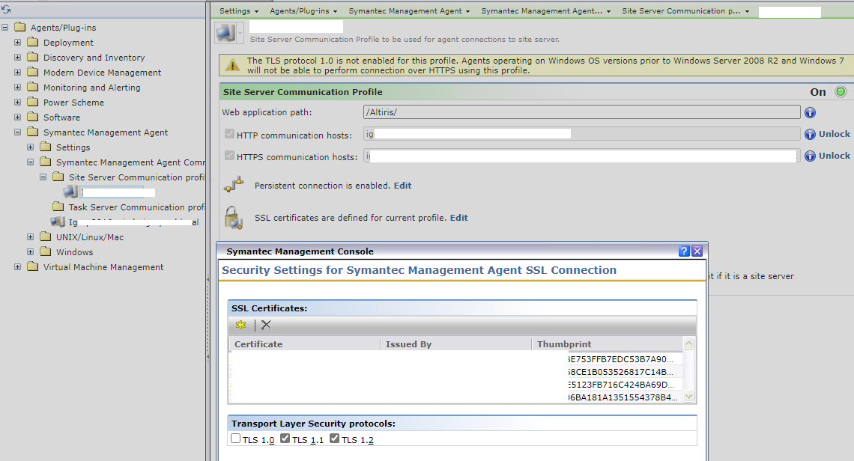Click the help question mark in dialog title
The height and width of the screenshot is (461, 854).
684,251
